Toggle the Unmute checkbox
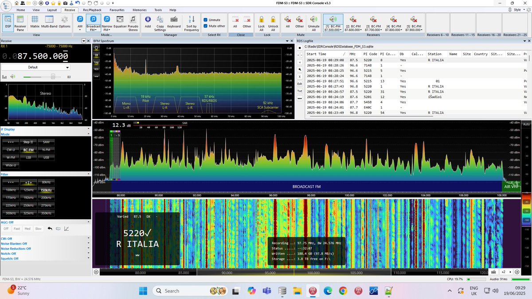 click(x=212, y=20)
